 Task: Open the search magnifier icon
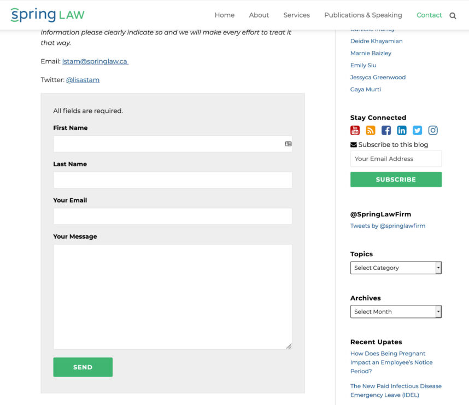[x=453, y=15]
